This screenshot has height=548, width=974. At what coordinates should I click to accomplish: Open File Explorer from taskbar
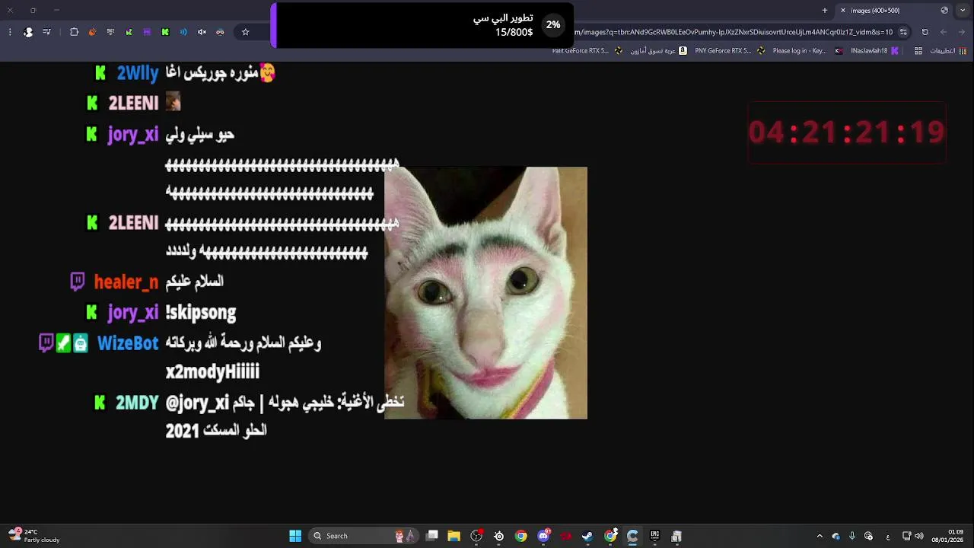[454, 536]
